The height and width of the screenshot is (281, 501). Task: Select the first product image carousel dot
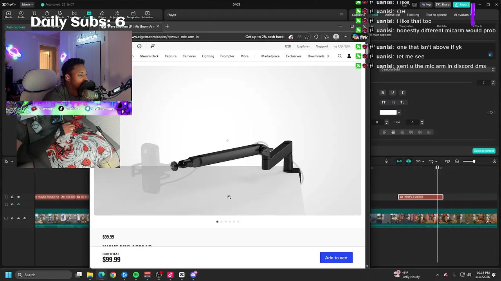[x=217, y=222]
